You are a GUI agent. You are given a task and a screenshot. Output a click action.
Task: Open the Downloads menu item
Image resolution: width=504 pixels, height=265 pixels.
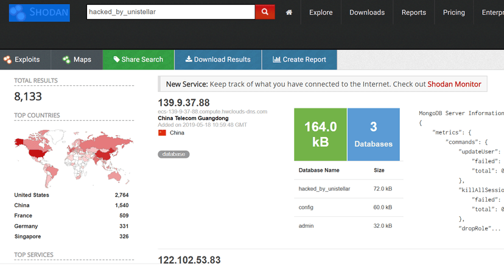pos(367,12)
